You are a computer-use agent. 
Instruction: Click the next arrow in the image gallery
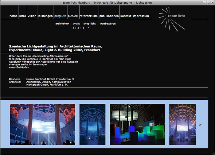point(200,125)
